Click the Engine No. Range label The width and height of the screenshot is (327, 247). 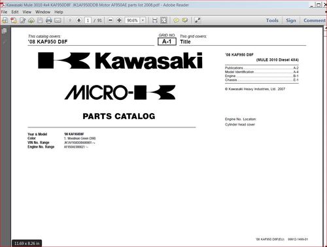coord(41,147)
